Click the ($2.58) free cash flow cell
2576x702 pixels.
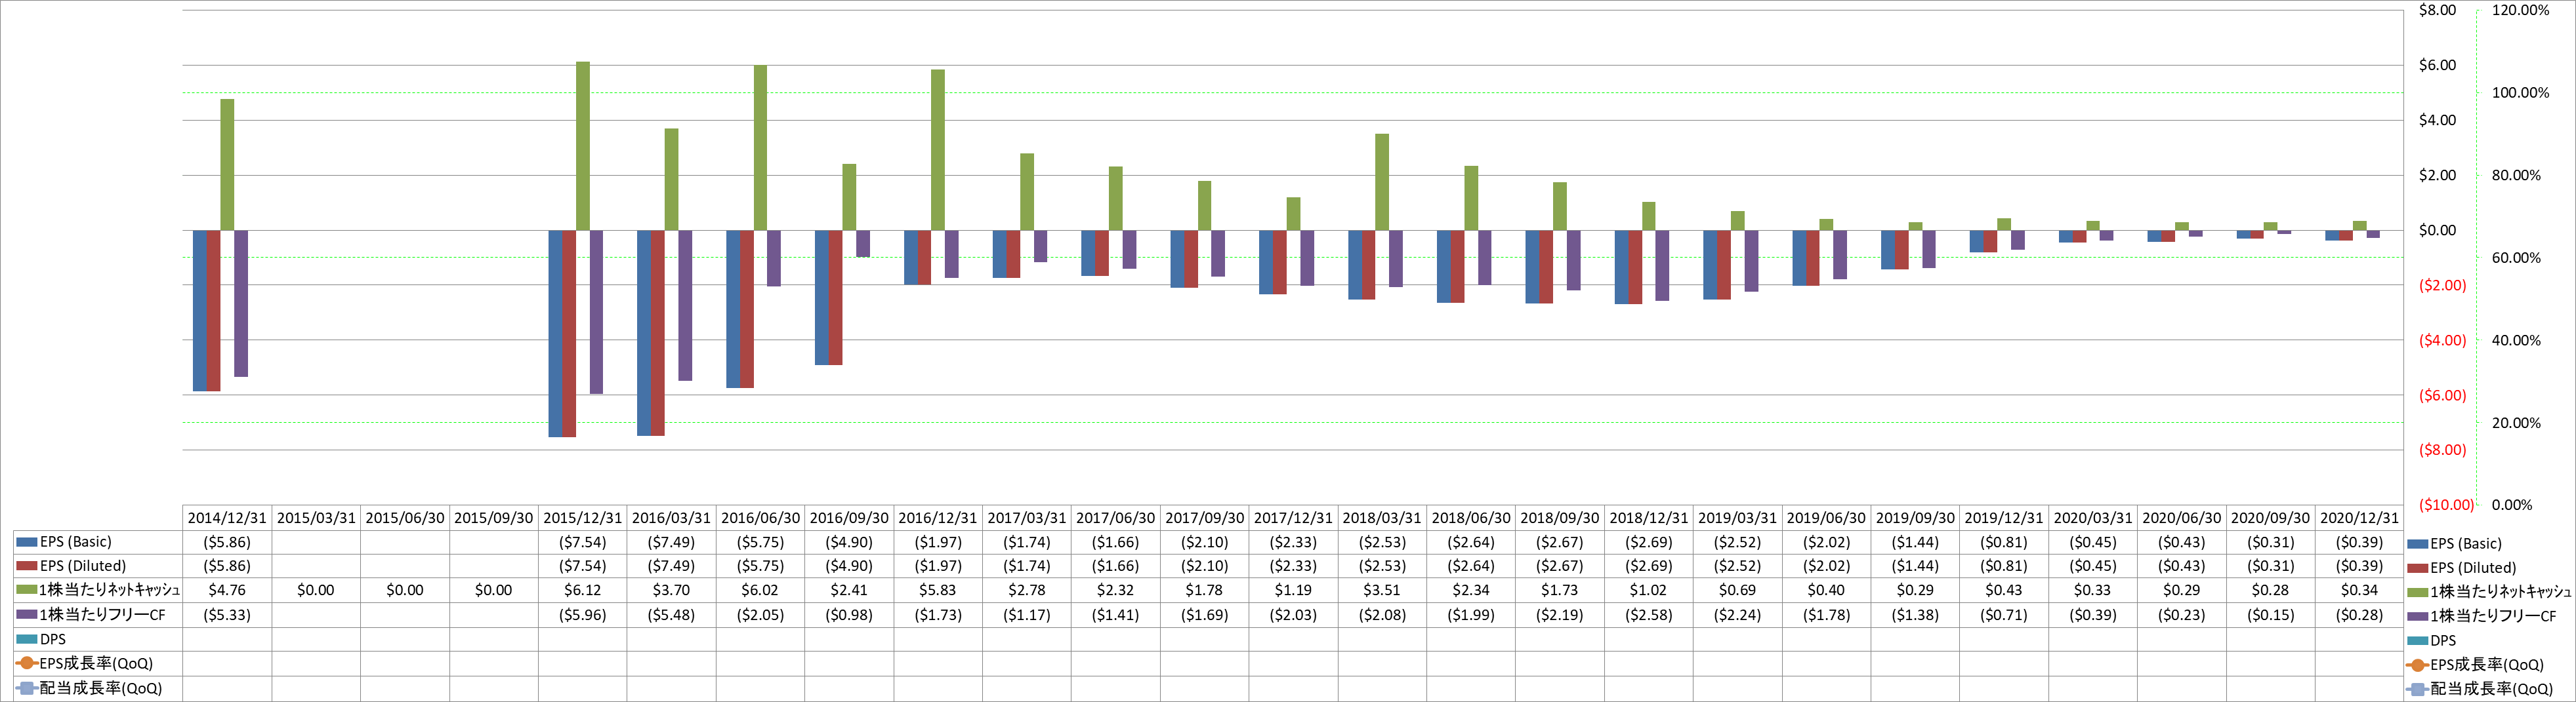point(1648,615)
